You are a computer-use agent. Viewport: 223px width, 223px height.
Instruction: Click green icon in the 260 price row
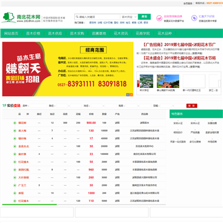[15, 177]
